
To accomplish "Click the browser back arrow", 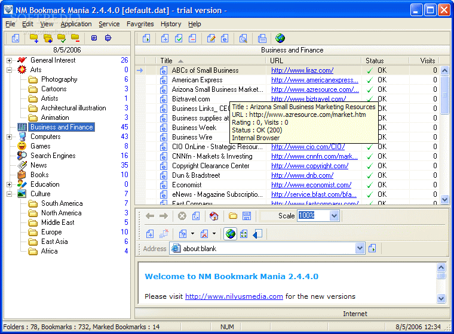I will (x=150, y=216).
